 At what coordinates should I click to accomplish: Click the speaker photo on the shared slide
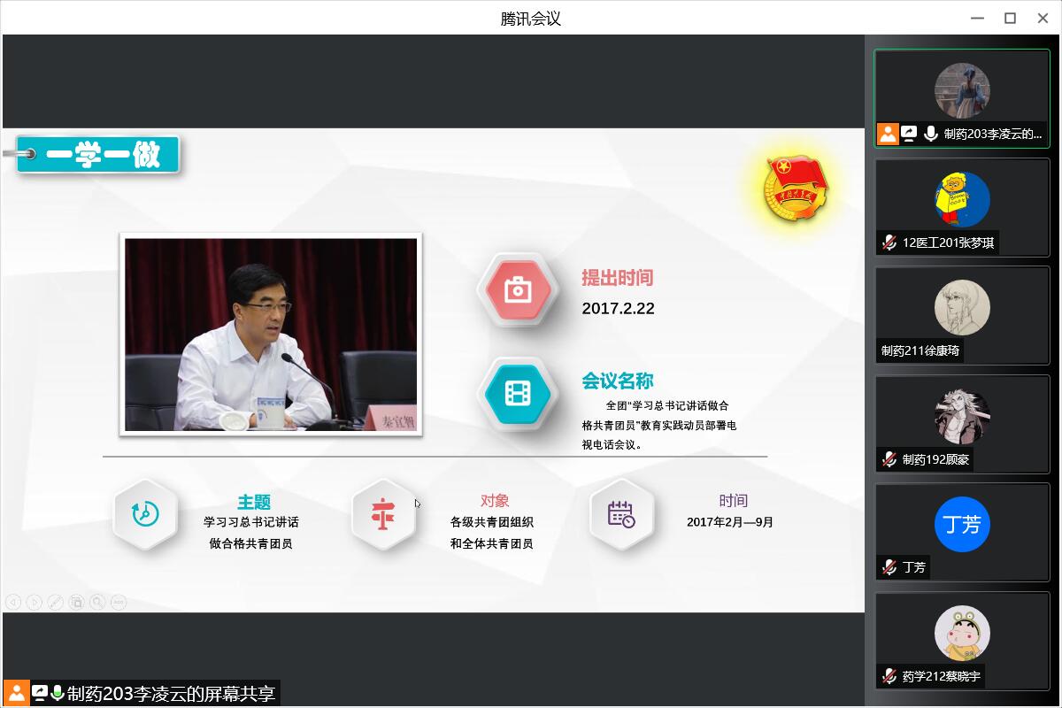coord(271,335)
